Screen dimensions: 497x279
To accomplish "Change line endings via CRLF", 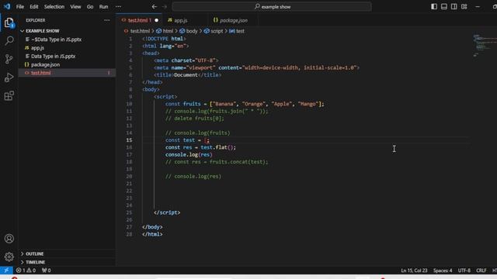I will pyautogui.click(x=481, y=270).
